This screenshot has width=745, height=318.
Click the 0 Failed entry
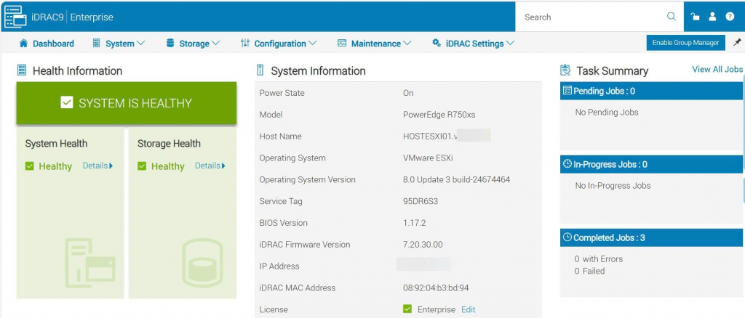pyautogui.click(x=589, y=271)
